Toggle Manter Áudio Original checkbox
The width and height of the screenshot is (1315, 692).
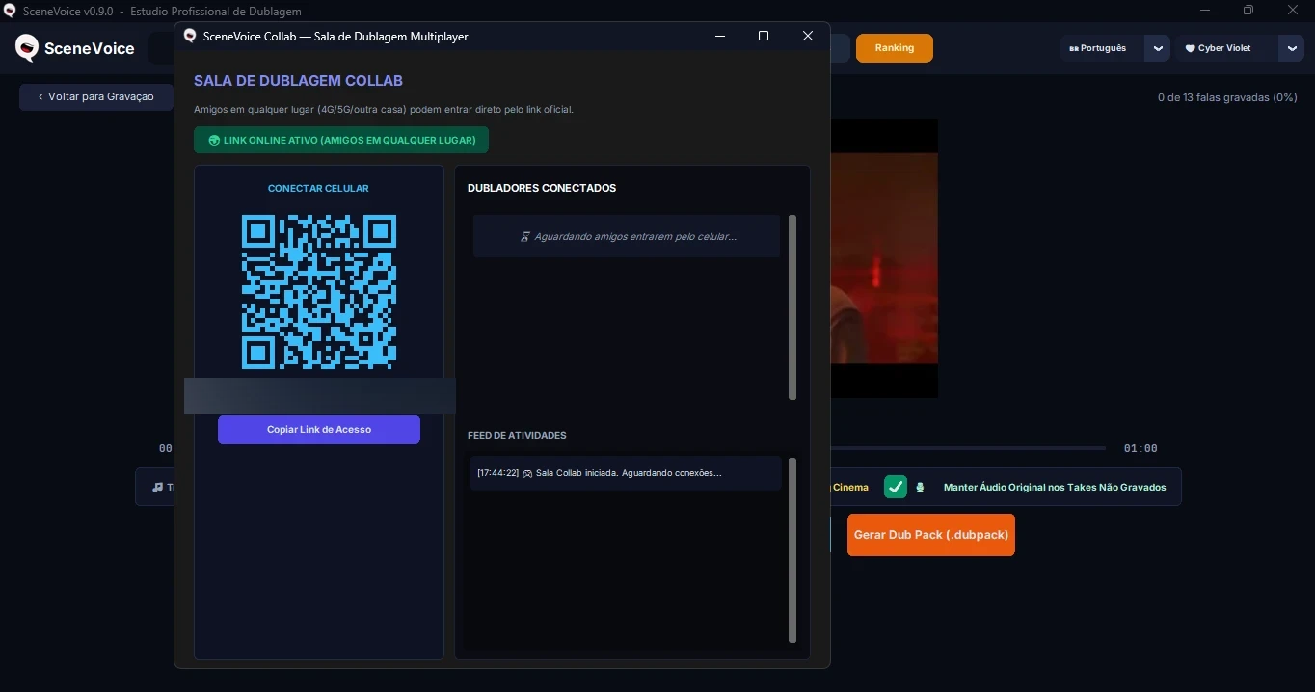896,487
